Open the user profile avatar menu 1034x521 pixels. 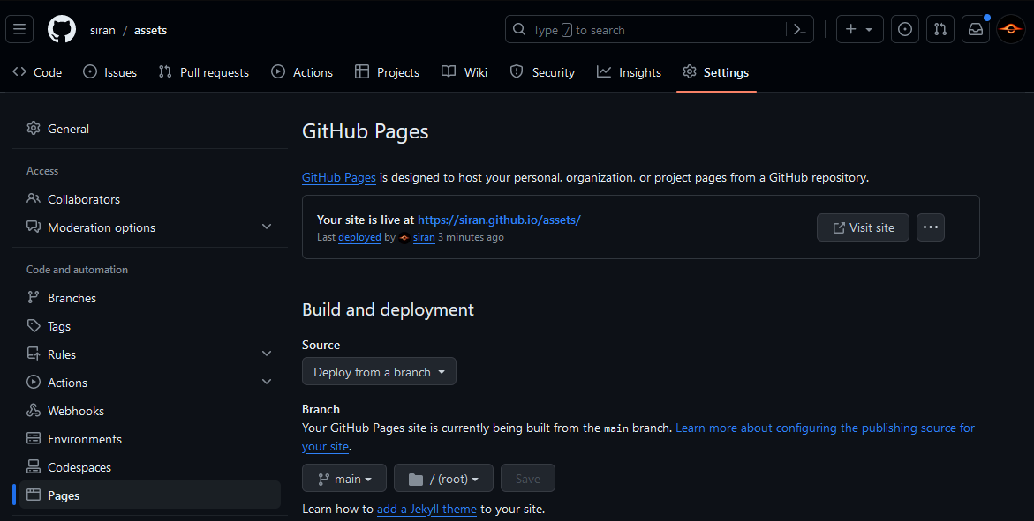[1011, 29]
